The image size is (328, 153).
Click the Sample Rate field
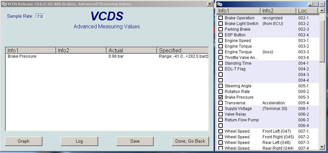coord(40,16)
